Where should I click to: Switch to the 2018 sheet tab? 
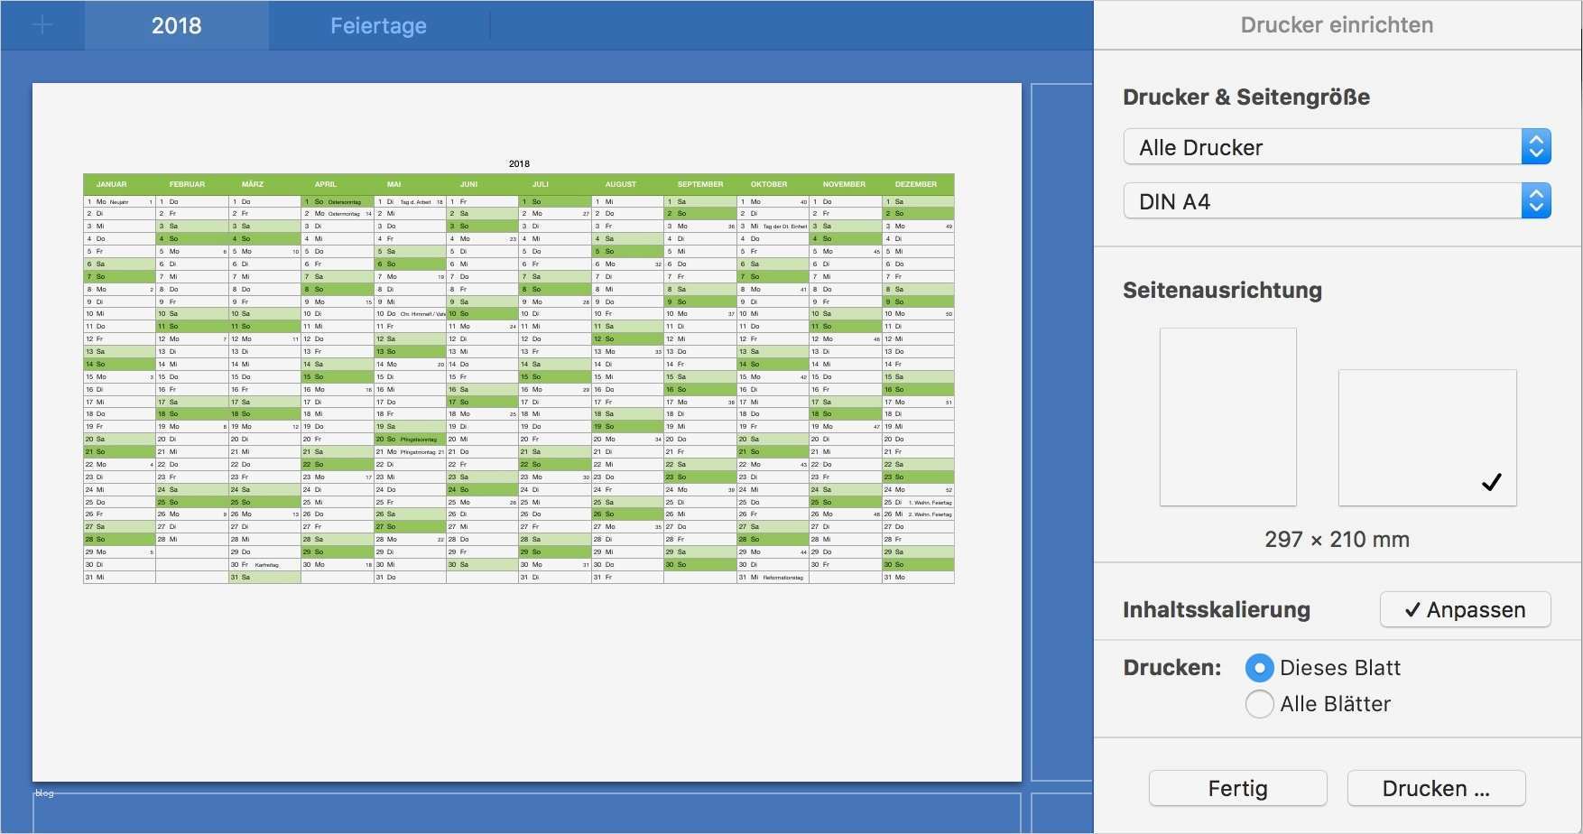click(x=177, y=25)
